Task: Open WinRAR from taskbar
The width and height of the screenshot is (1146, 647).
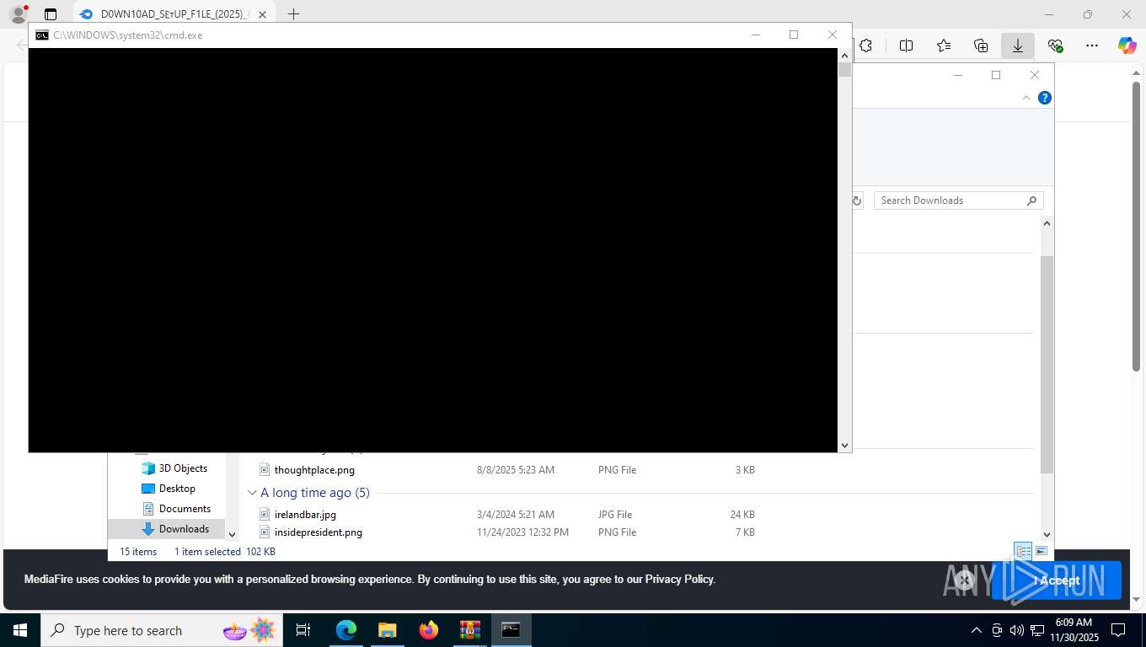Action: [x=469, y=630]
